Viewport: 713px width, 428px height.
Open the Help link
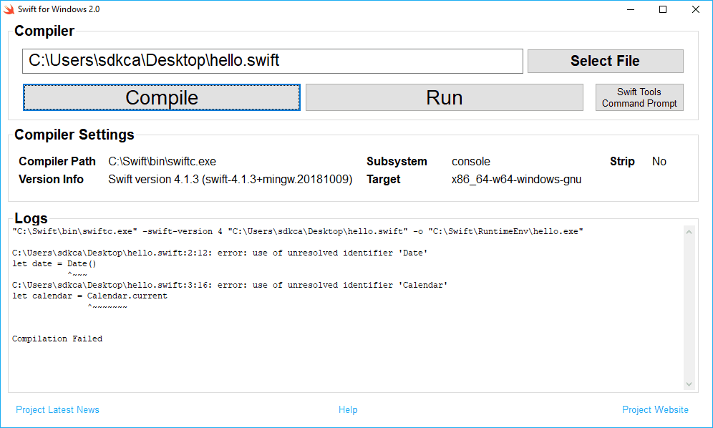[x=348, y=410]
